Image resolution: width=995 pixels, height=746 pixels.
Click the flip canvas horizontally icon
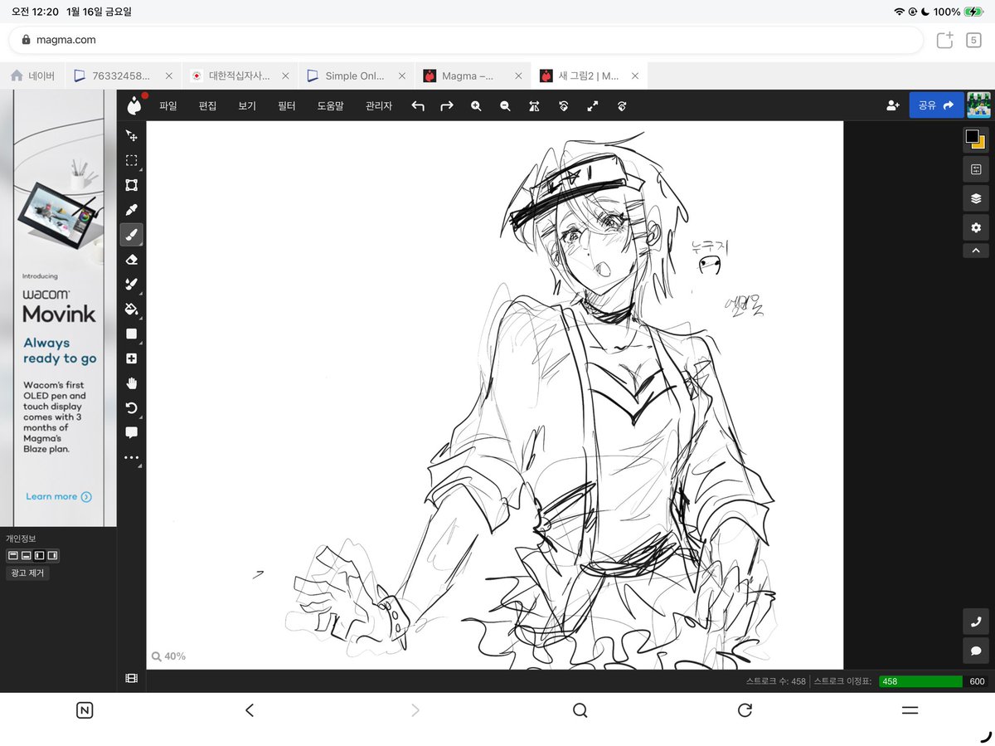534,106
